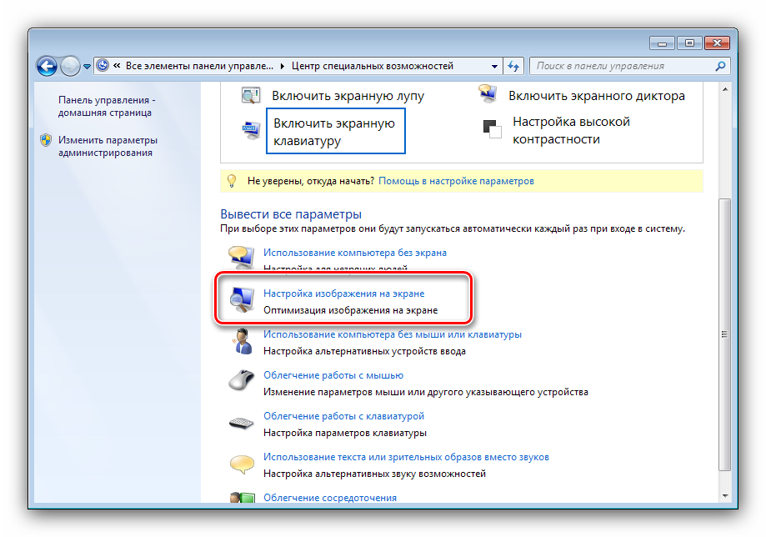
Task: Select 'Включить экранную лупу'
Action: (348, 96)
